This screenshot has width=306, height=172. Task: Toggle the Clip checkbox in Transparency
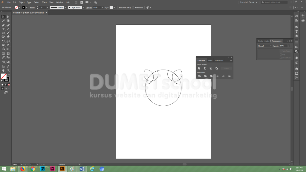pyautogui.click(x=281, y=55)
